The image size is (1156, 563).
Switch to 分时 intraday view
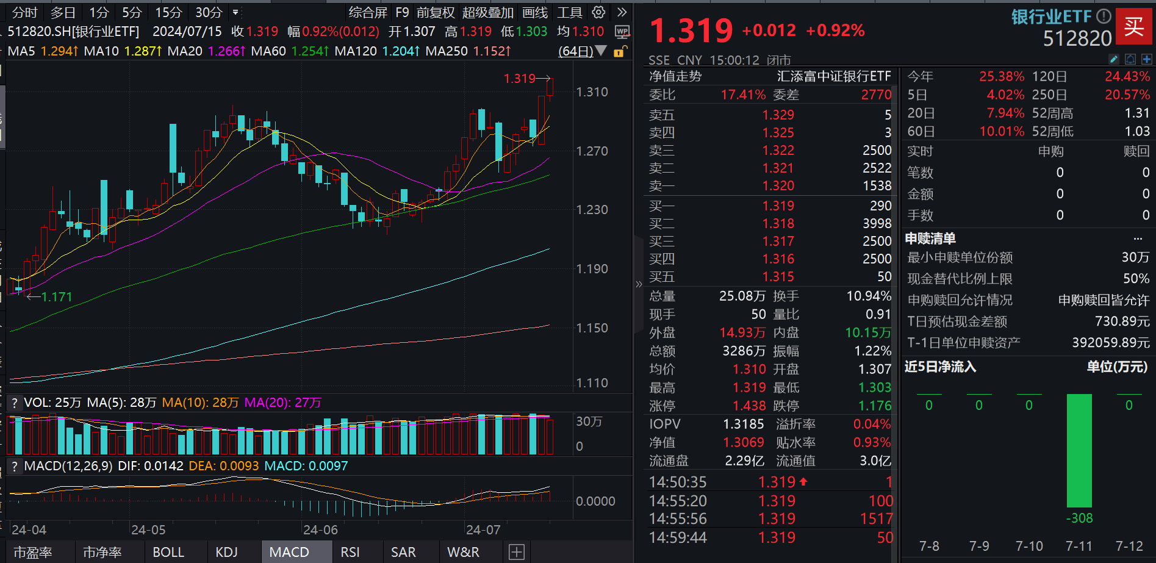(25, 12)
